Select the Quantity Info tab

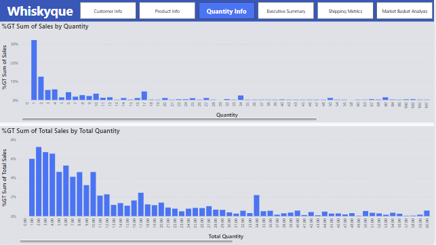pyautogui.click(x=226, y=11)
